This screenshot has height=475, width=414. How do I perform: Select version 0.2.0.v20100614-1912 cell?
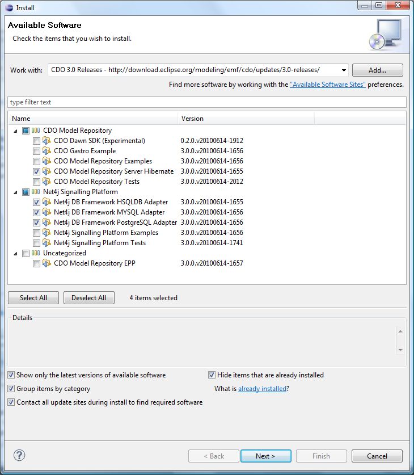tap(212, 141)
